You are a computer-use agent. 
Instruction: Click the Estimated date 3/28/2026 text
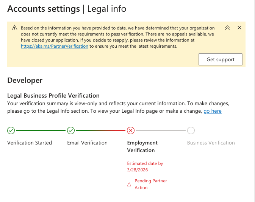(x=145, y=167)
